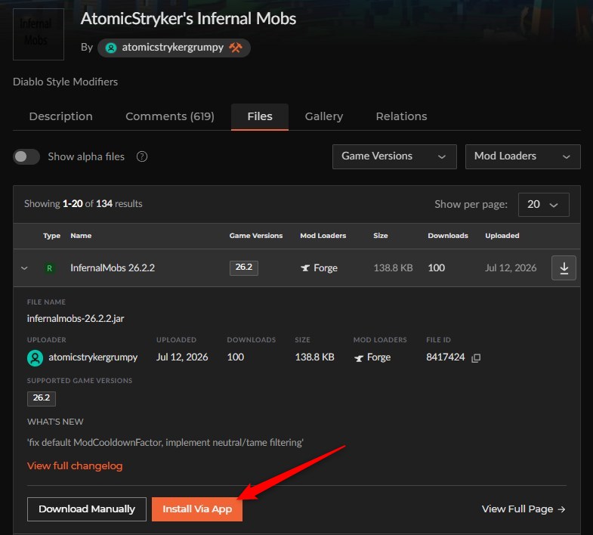Open the Gallery tab
The width and height of the screenshot is (593, 535).
324,116
